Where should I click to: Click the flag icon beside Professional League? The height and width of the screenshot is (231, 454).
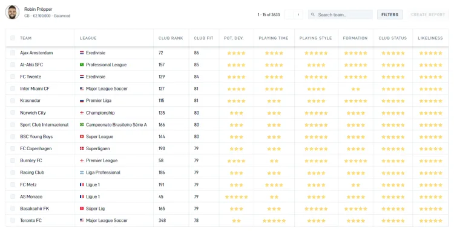(x=82, y=65)
